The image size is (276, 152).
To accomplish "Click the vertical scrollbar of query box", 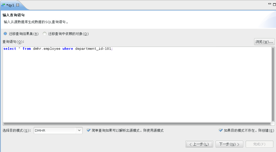I will click(x=273, y=84).
